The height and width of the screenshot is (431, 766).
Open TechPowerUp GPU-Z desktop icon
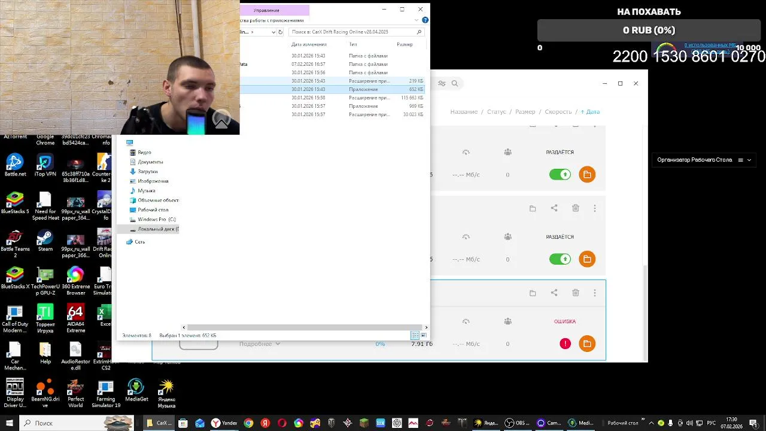45,281
